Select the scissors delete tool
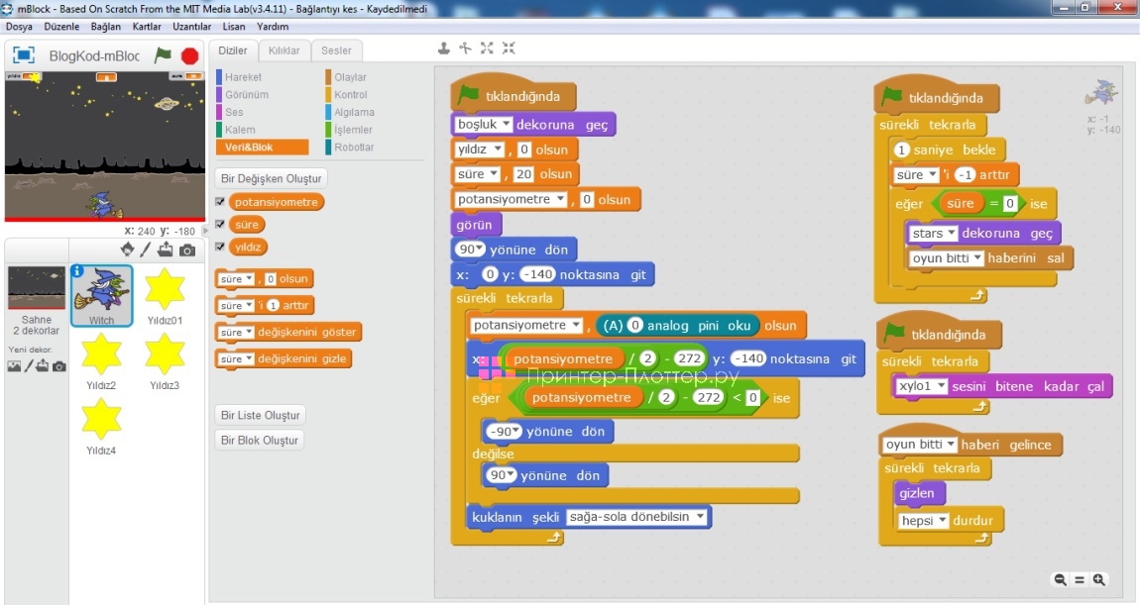 coord(465,49)
